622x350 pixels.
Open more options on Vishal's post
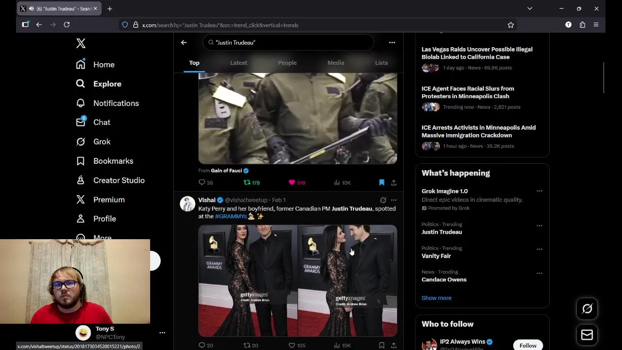point(394,200)
